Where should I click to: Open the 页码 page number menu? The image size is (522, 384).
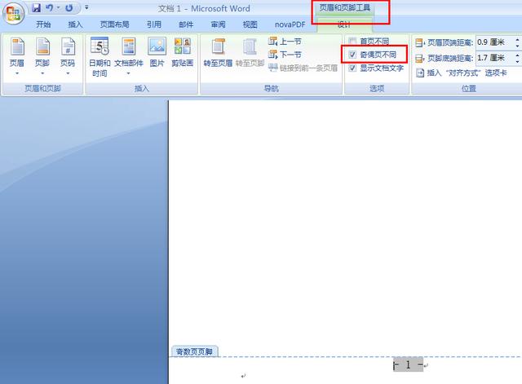pyautogui.click(x=68, y=56)
